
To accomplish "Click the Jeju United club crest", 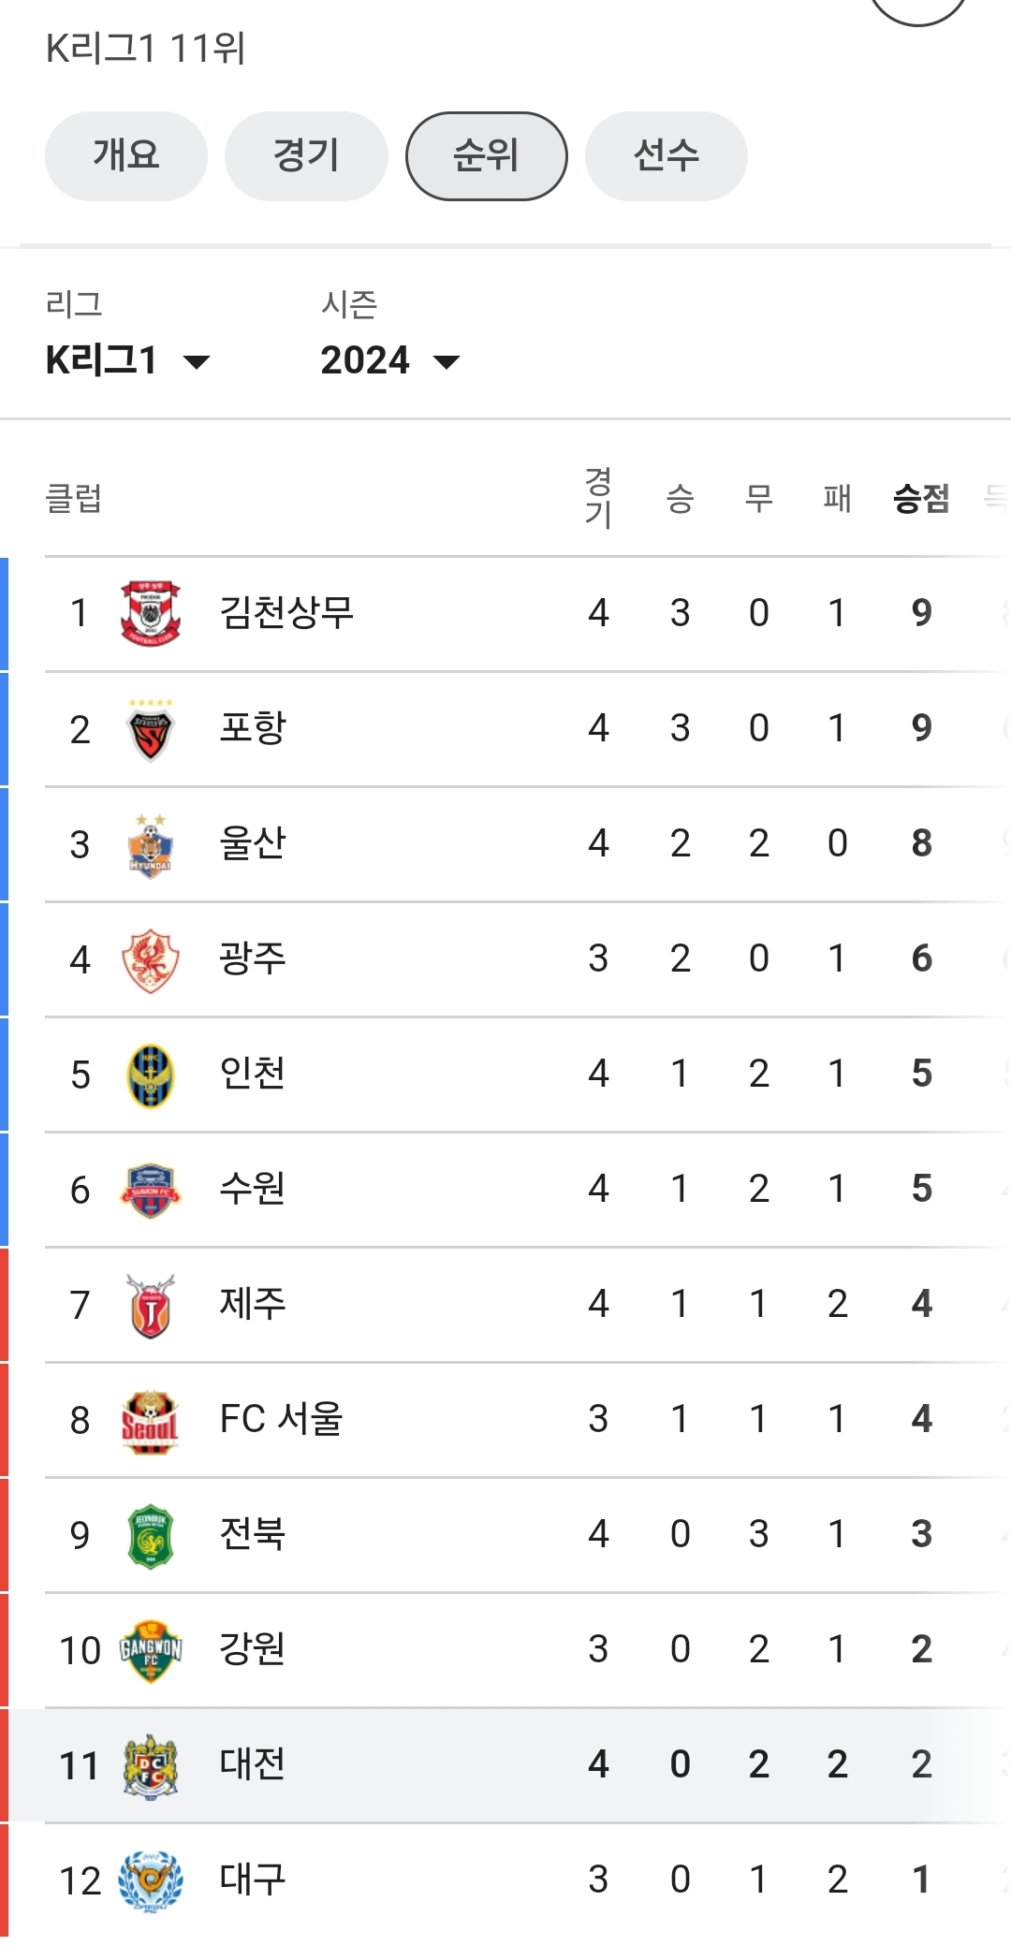I will pyautogui.click(x=151, y=1305).
